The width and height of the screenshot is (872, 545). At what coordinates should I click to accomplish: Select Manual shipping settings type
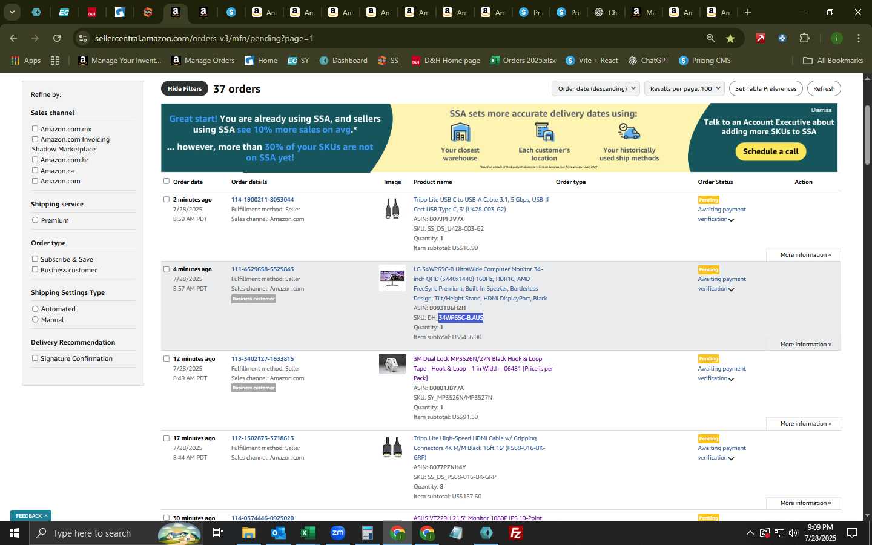coord(35,319)
